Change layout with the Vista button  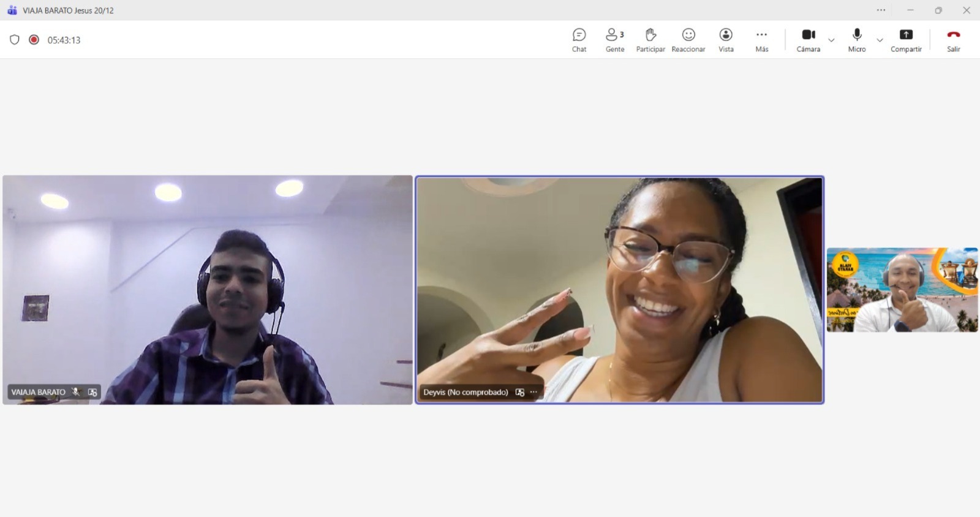point(726,40)
